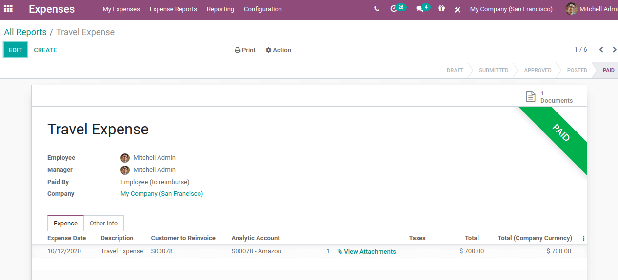The height and width of the screenshot is (280, 618).
Task: Open conversations chat icon with 4 badge
Action: [x=422, y=8]
